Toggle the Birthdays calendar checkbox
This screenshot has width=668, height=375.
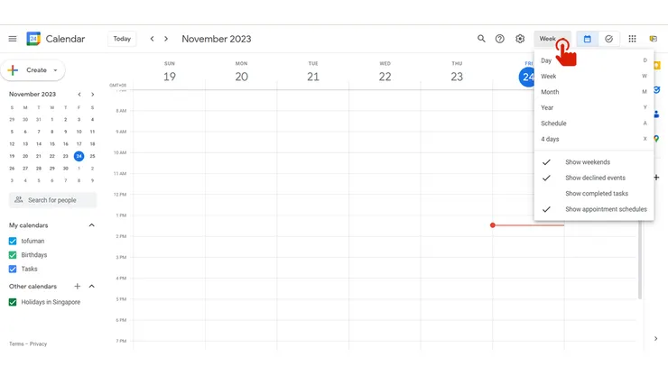13,255
